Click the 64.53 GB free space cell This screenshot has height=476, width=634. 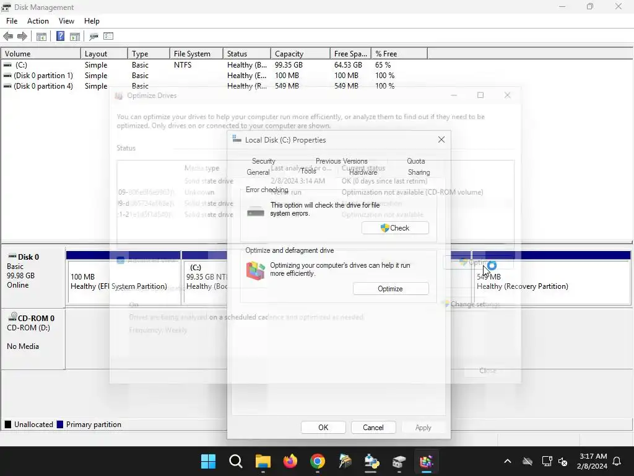[348, 64]
